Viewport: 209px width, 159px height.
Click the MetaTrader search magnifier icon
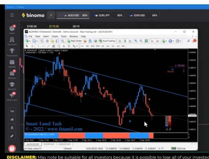pos(189,41)
